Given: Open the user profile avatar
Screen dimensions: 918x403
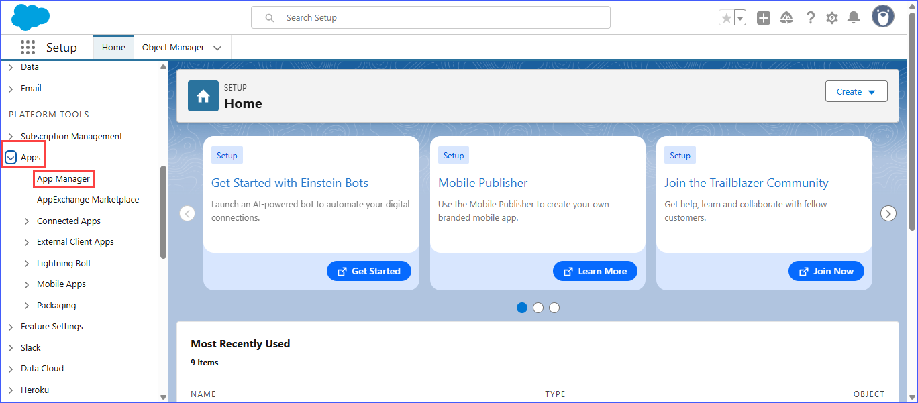Looking at the screenshot, I should click(882, 17).
